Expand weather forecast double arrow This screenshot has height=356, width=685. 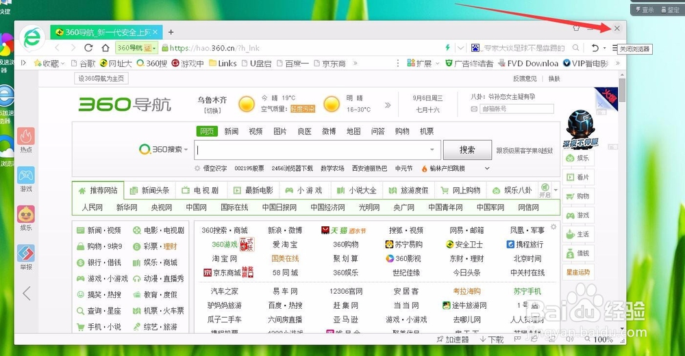388,105
